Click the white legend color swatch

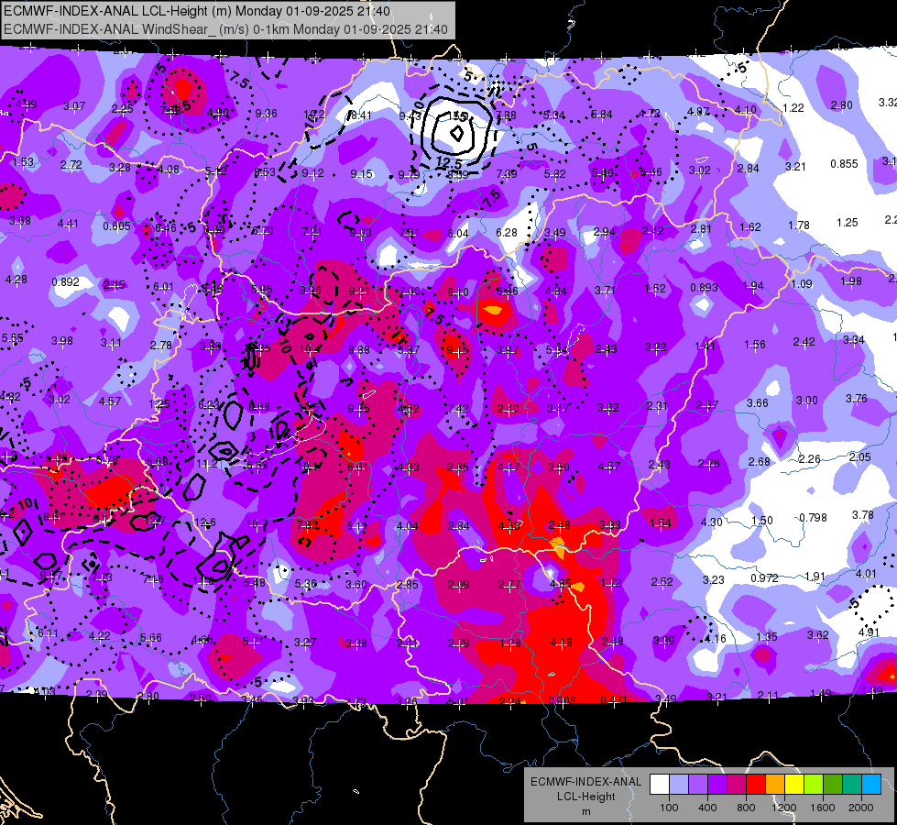(660, 784)
